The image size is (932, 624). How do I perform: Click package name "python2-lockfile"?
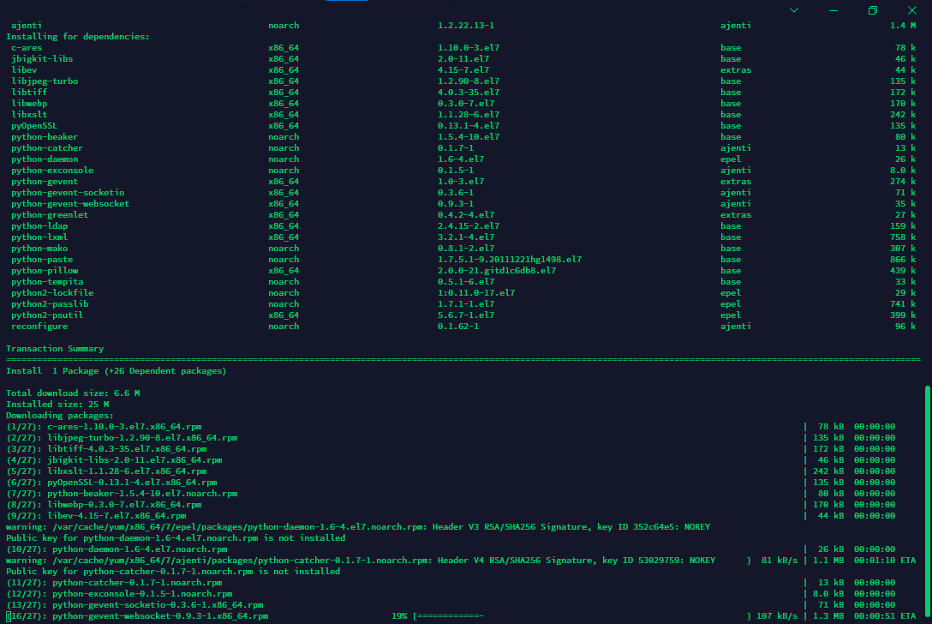click(x=52, y=292)
